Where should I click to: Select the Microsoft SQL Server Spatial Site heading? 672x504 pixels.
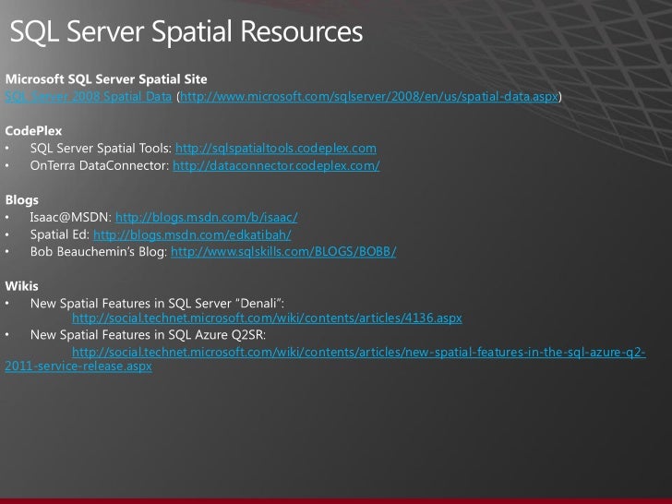[x=106, y=79]
